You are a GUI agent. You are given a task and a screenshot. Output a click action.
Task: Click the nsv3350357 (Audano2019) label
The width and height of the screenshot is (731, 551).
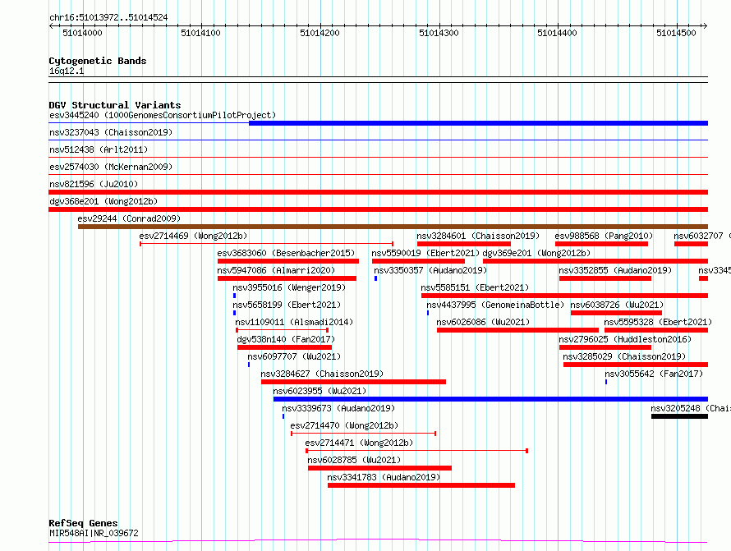(x=430, y=270)
